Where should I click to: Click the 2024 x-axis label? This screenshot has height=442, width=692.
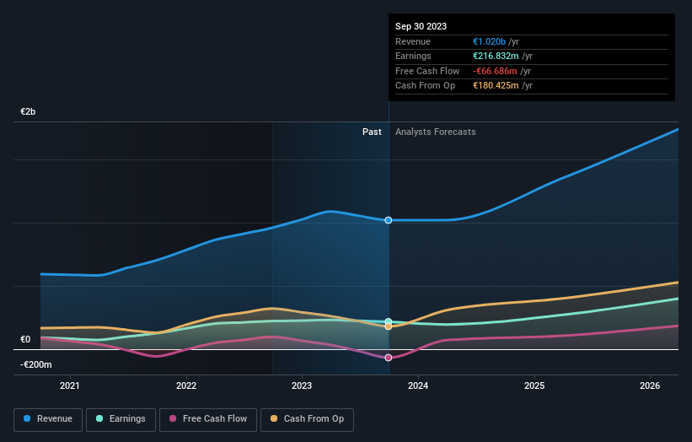[418, 385]
